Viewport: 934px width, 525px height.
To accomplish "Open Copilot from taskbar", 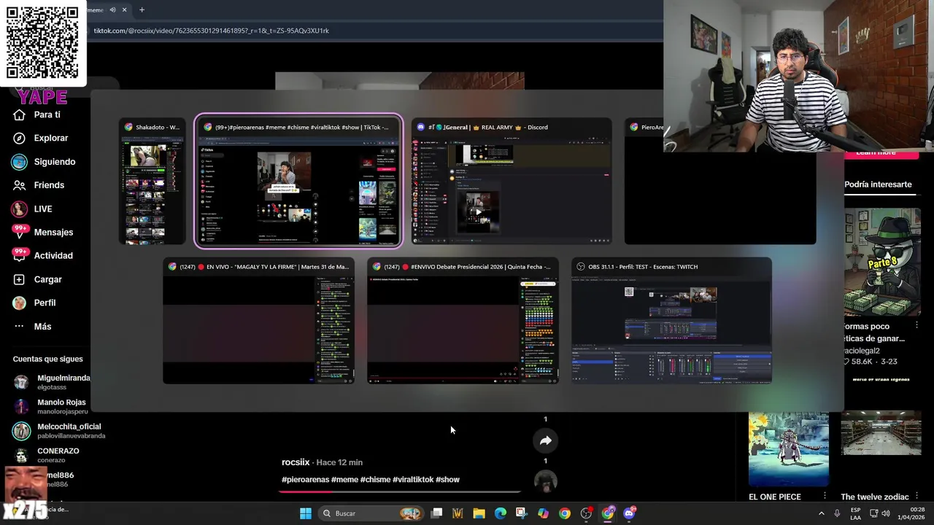I will point(543,513).
